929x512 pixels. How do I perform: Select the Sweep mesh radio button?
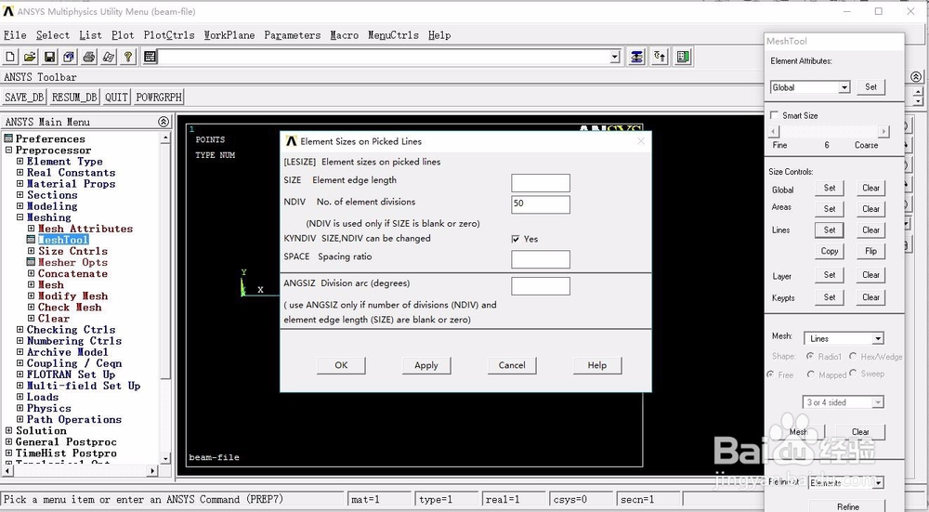click(x=853, y=373)
